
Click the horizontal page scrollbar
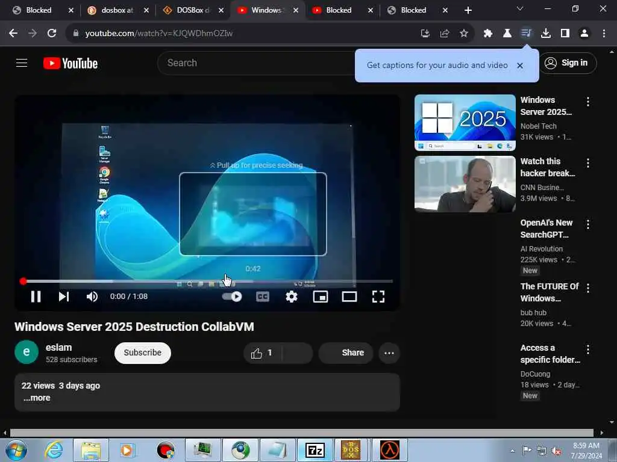pyautogui.click(x=302, y=433)
